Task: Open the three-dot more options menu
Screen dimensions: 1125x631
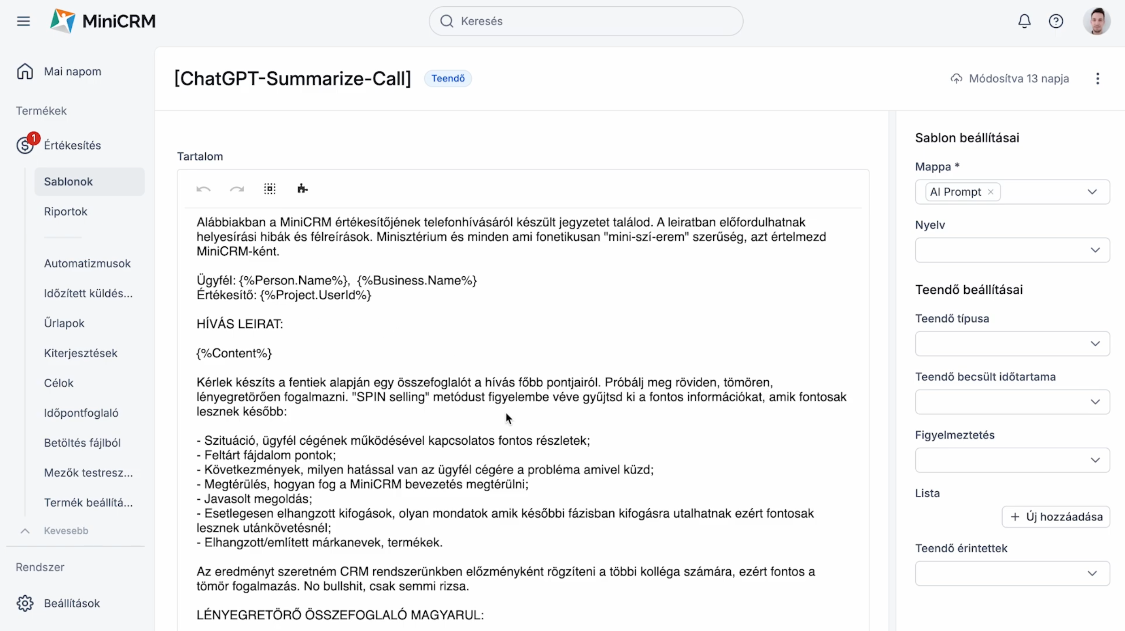Action: point(1097,79)
